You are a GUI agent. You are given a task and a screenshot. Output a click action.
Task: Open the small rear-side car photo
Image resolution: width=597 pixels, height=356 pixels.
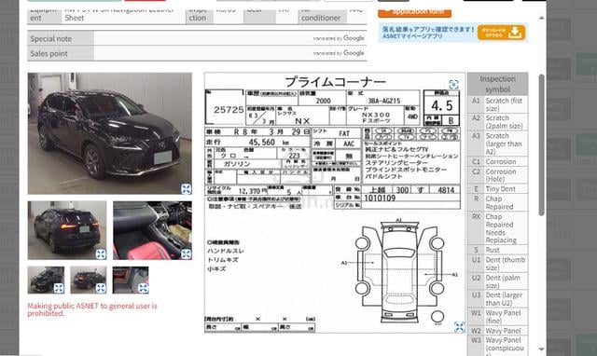pos(89,280)
